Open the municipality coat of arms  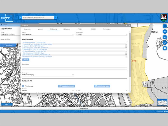(x=164, y=18)
